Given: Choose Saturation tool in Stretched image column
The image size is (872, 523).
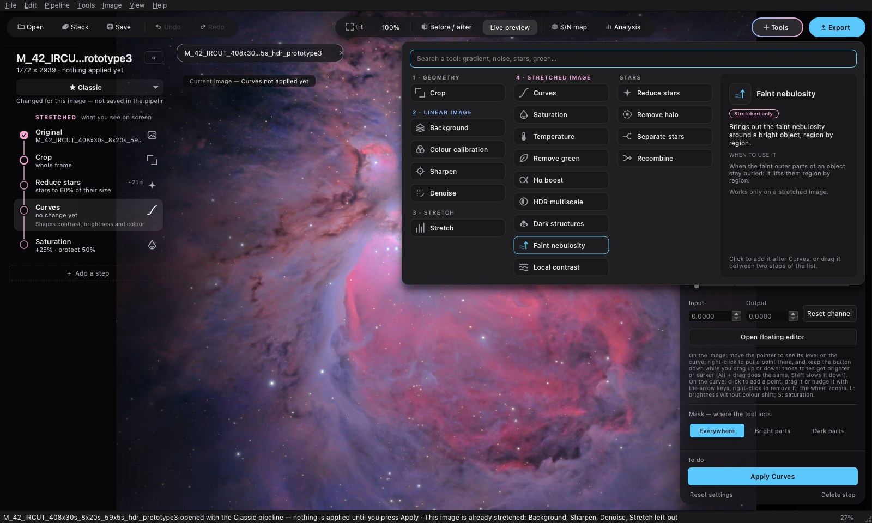Looking at the screenshot, I should (561, 114).
